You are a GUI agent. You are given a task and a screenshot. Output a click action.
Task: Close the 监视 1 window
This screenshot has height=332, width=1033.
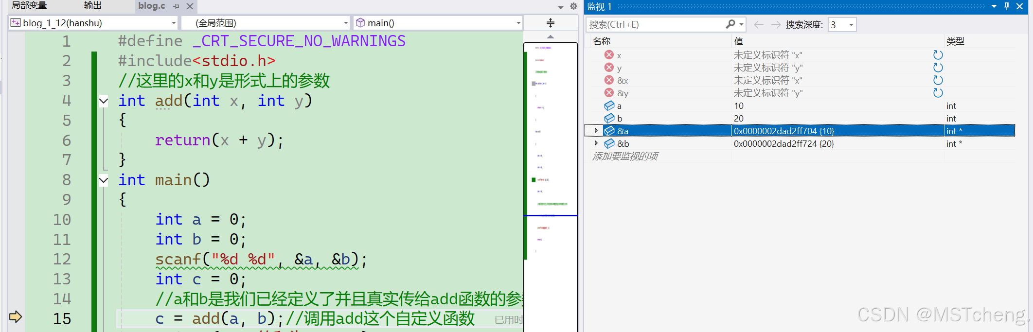coord(1020,6)
